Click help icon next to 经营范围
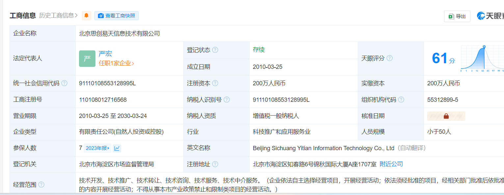 tap(41, 184)
